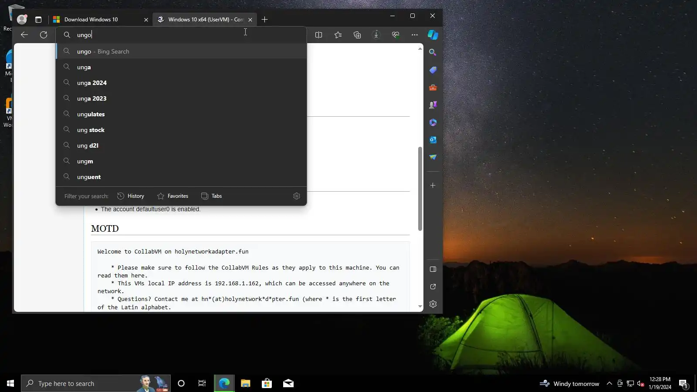Select the "ung d2l" suggestion
Image resolution: width=697 pixels, height=392 pixels.
pos(181,145)
